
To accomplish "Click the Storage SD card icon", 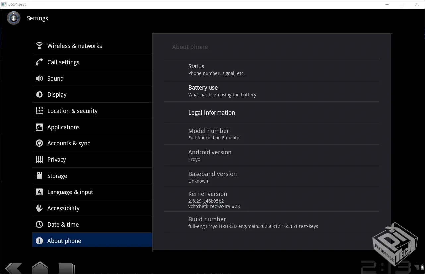I will pos(39,176).
